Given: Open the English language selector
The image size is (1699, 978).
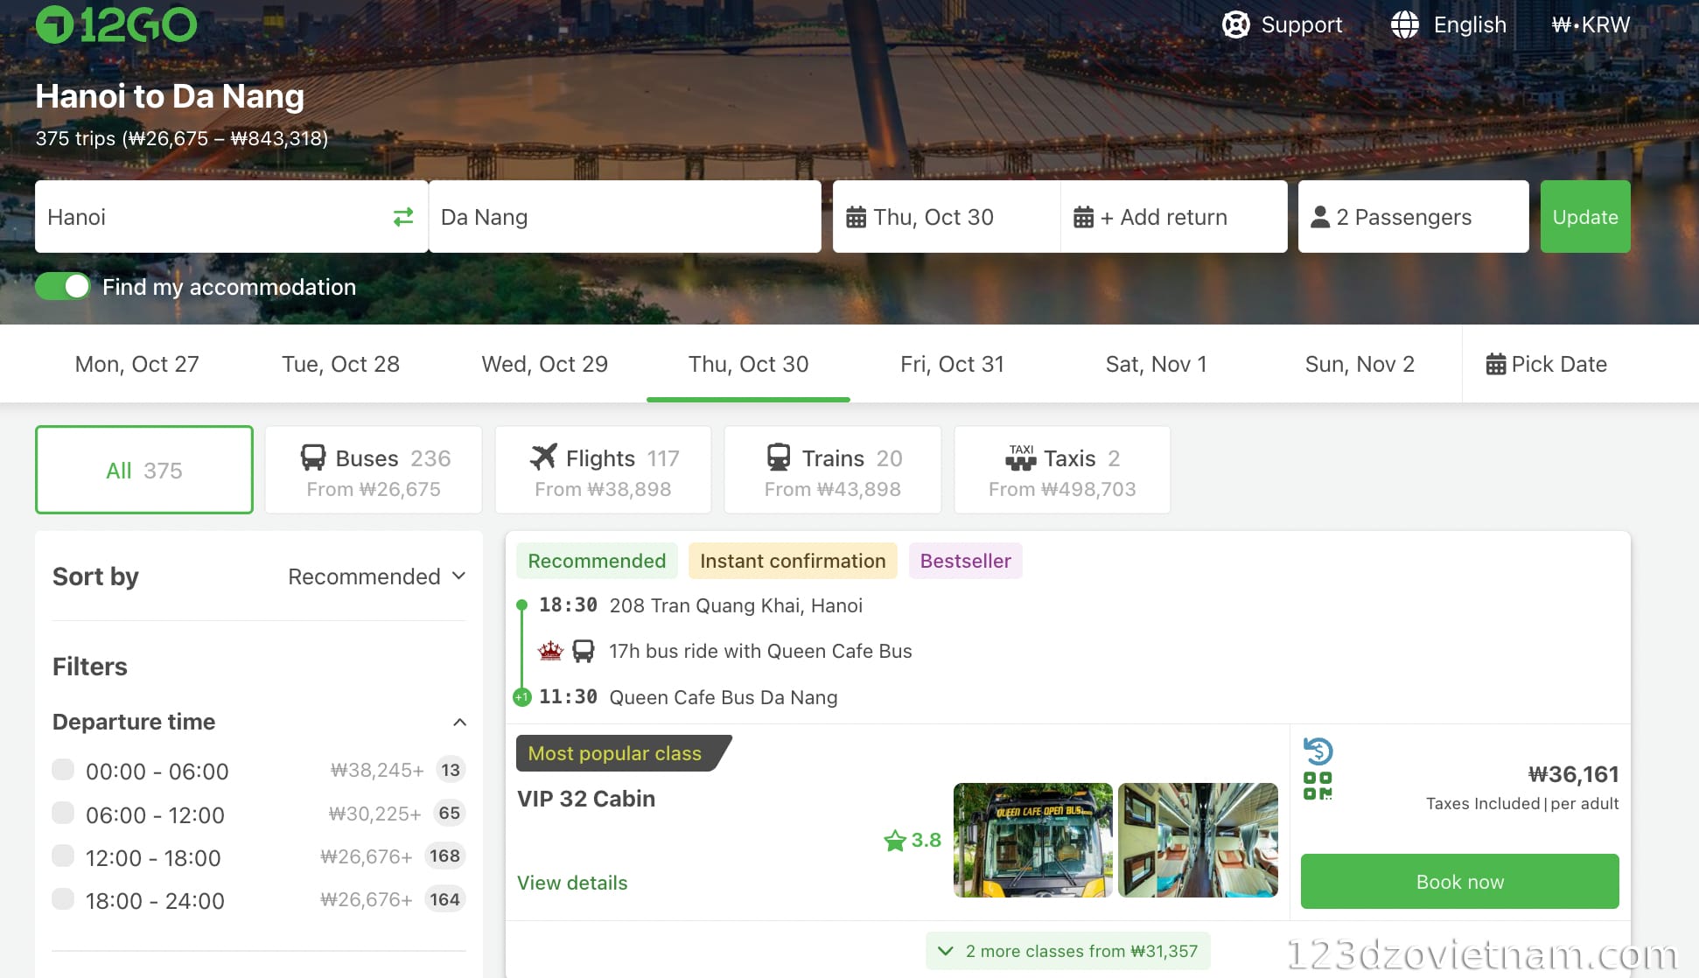Looking at the screenshot, I should point(1449,24).
